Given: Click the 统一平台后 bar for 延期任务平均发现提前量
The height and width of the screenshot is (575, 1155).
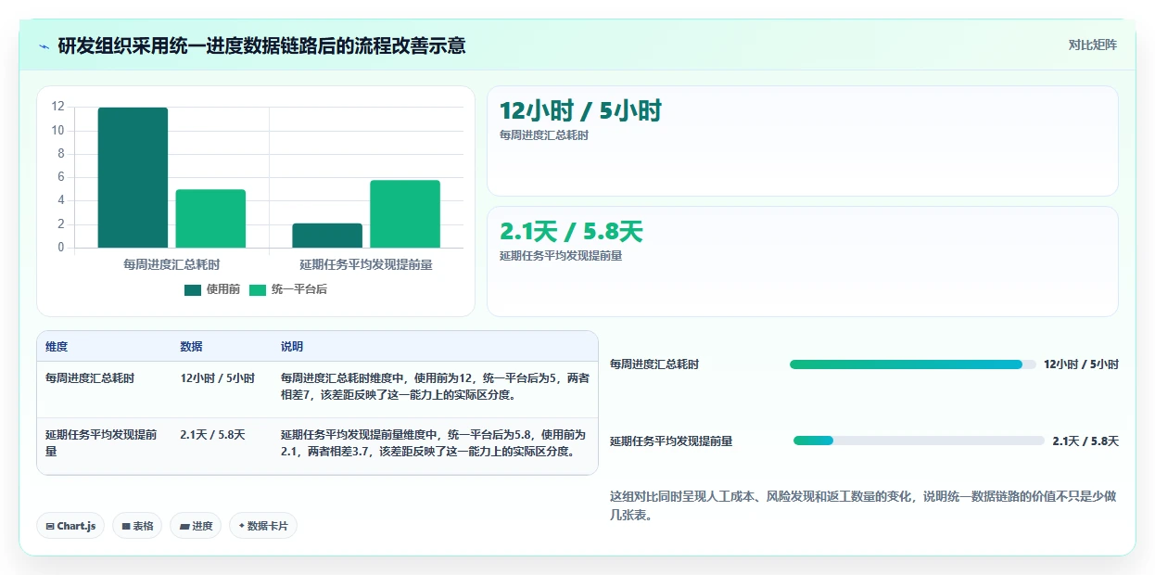Looking at the screenshot, I should tap(405, 213).
